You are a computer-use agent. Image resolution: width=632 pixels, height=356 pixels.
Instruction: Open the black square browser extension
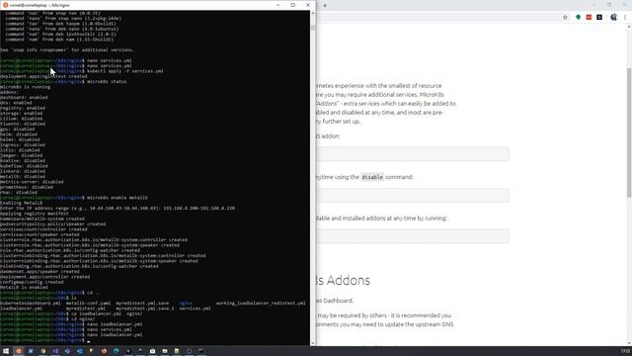[x=599, y=17]
